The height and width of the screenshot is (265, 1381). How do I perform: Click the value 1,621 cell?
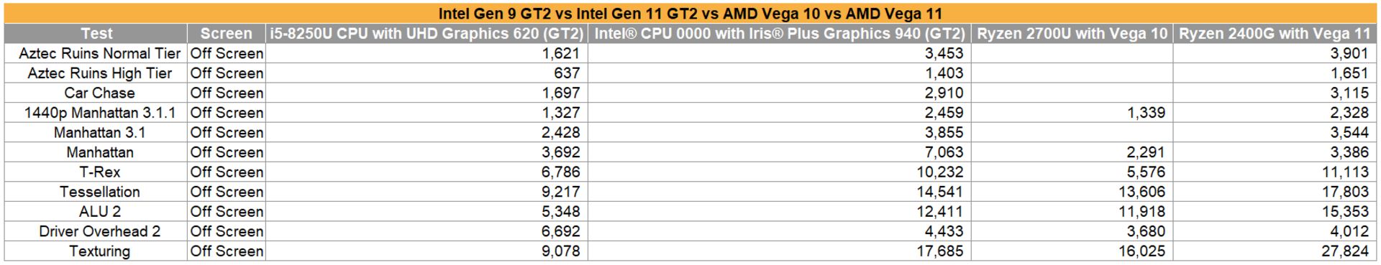point(427,54)
